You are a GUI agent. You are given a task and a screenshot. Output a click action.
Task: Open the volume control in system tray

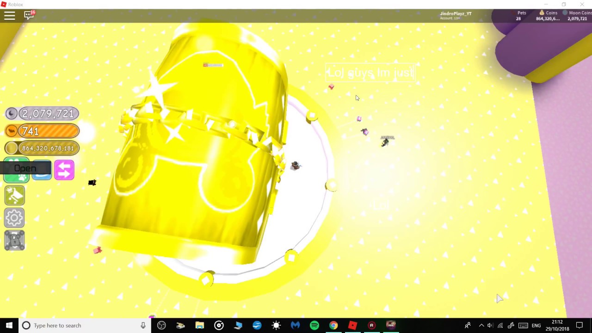click(x=490, y=325)
